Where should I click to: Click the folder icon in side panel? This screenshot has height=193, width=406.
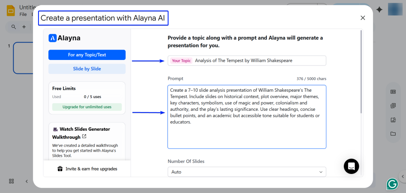[393, 133]
